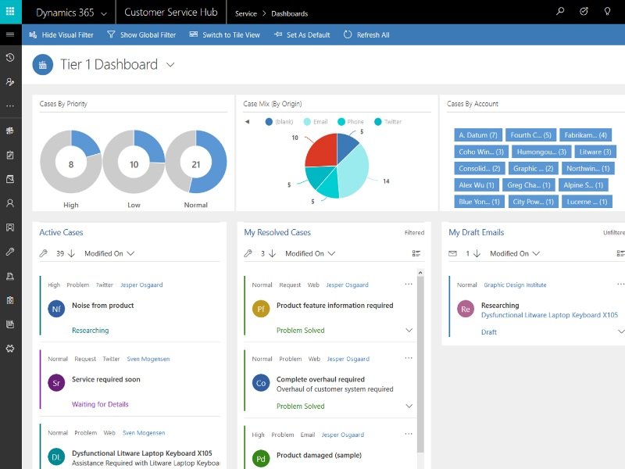This screenshot has width=625, height=469.
Task: Click the Sr avatar for Service required soon
Action: point(56,383)
